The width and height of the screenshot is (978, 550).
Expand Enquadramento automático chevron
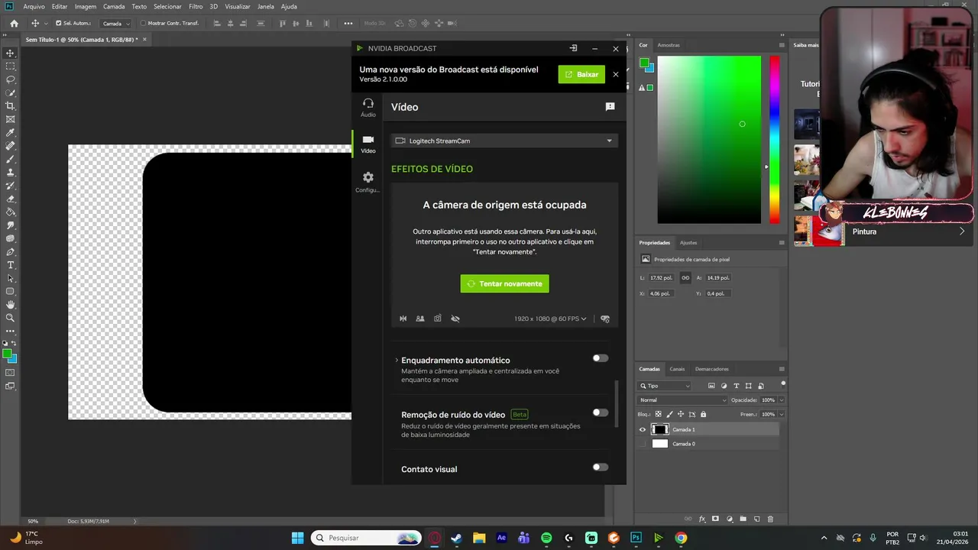397,360
